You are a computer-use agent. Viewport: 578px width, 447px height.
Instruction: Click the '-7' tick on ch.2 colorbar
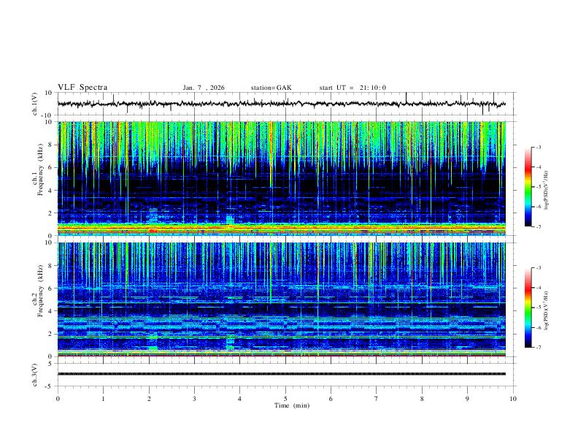coord(539,348)
